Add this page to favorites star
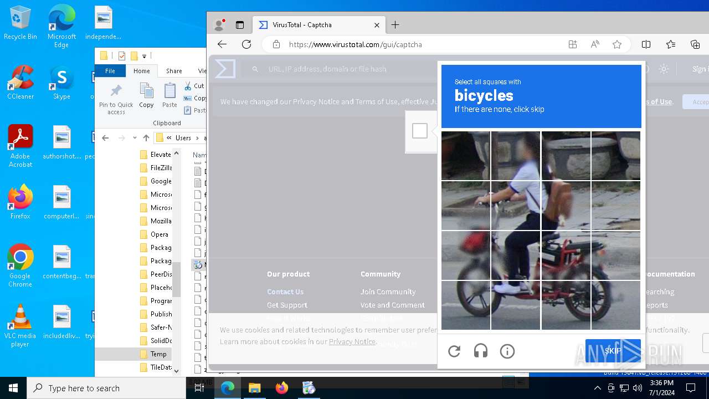The height and width of the screenshot is (399, 709). click(x=617, y=44)
